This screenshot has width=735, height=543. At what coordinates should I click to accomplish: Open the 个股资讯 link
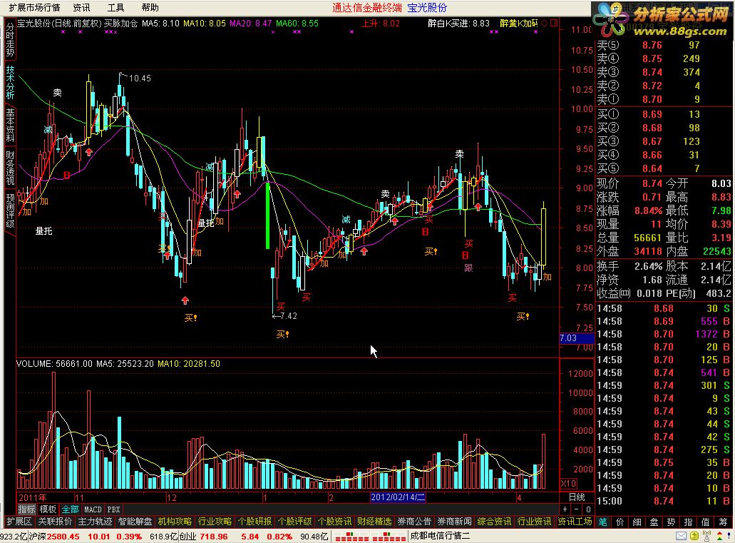[x=334, y=522]
